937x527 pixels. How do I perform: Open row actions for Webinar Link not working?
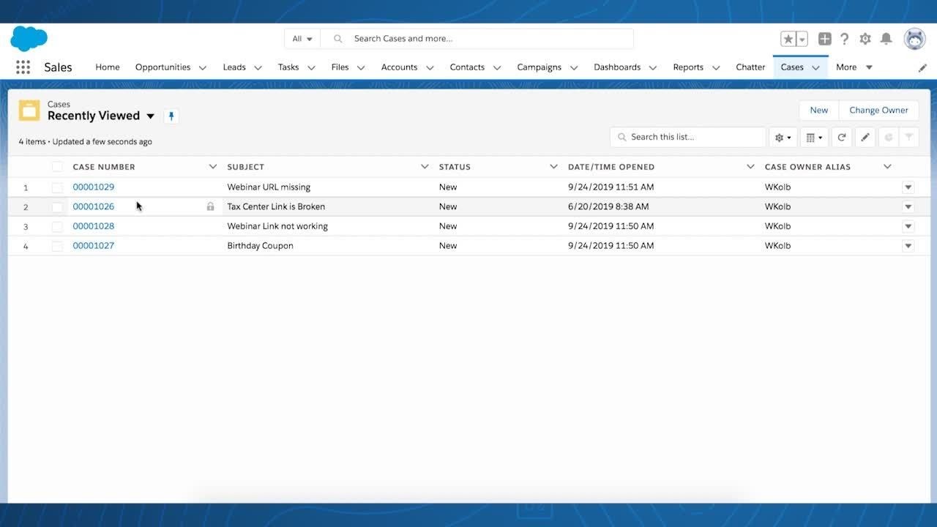[x=908, y=226]
